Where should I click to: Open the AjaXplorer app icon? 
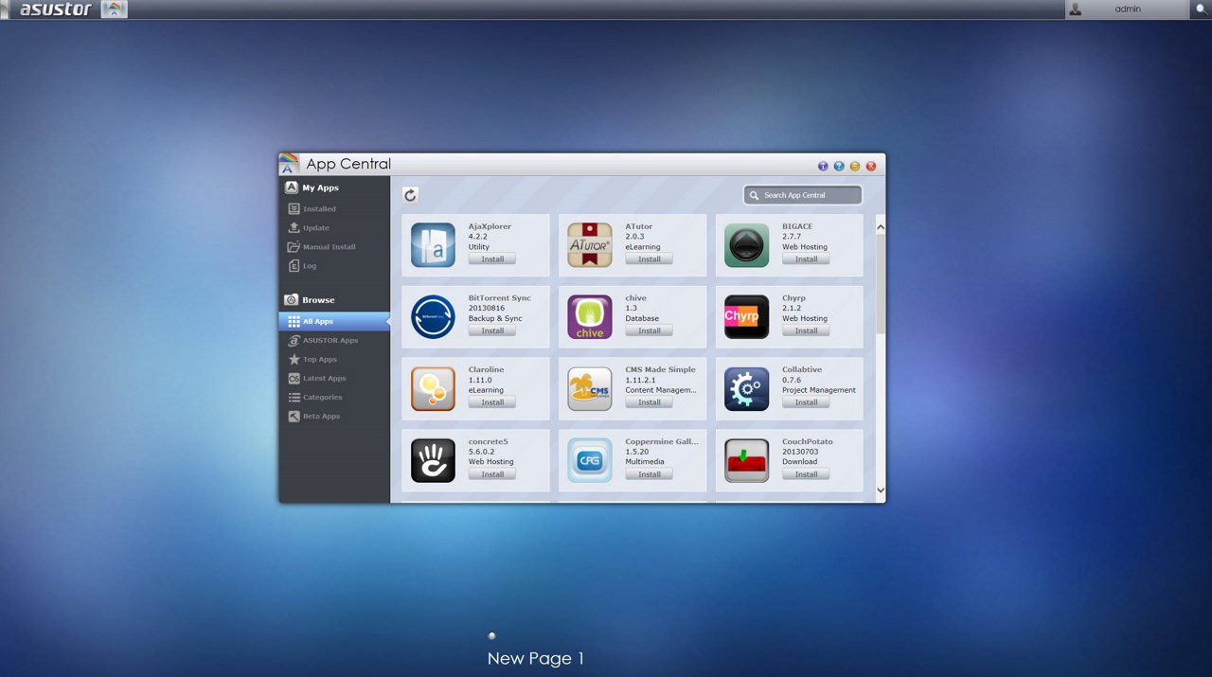433,245
